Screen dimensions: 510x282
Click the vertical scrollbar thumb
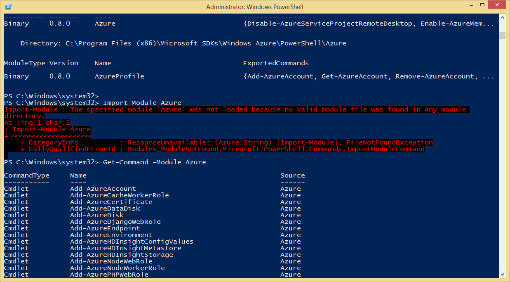[x=502, y=36]
